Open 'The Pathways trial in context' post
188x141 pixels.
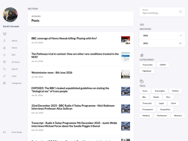[75, 55]
